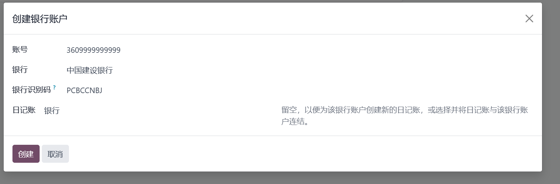Close the 创建银行账户 dialog with X
The image size is (560, 184).
pyautogui.click(x=529, y=19)
